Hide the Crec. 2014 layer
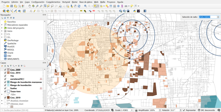The image size is (221, 112). pos(5,73)
